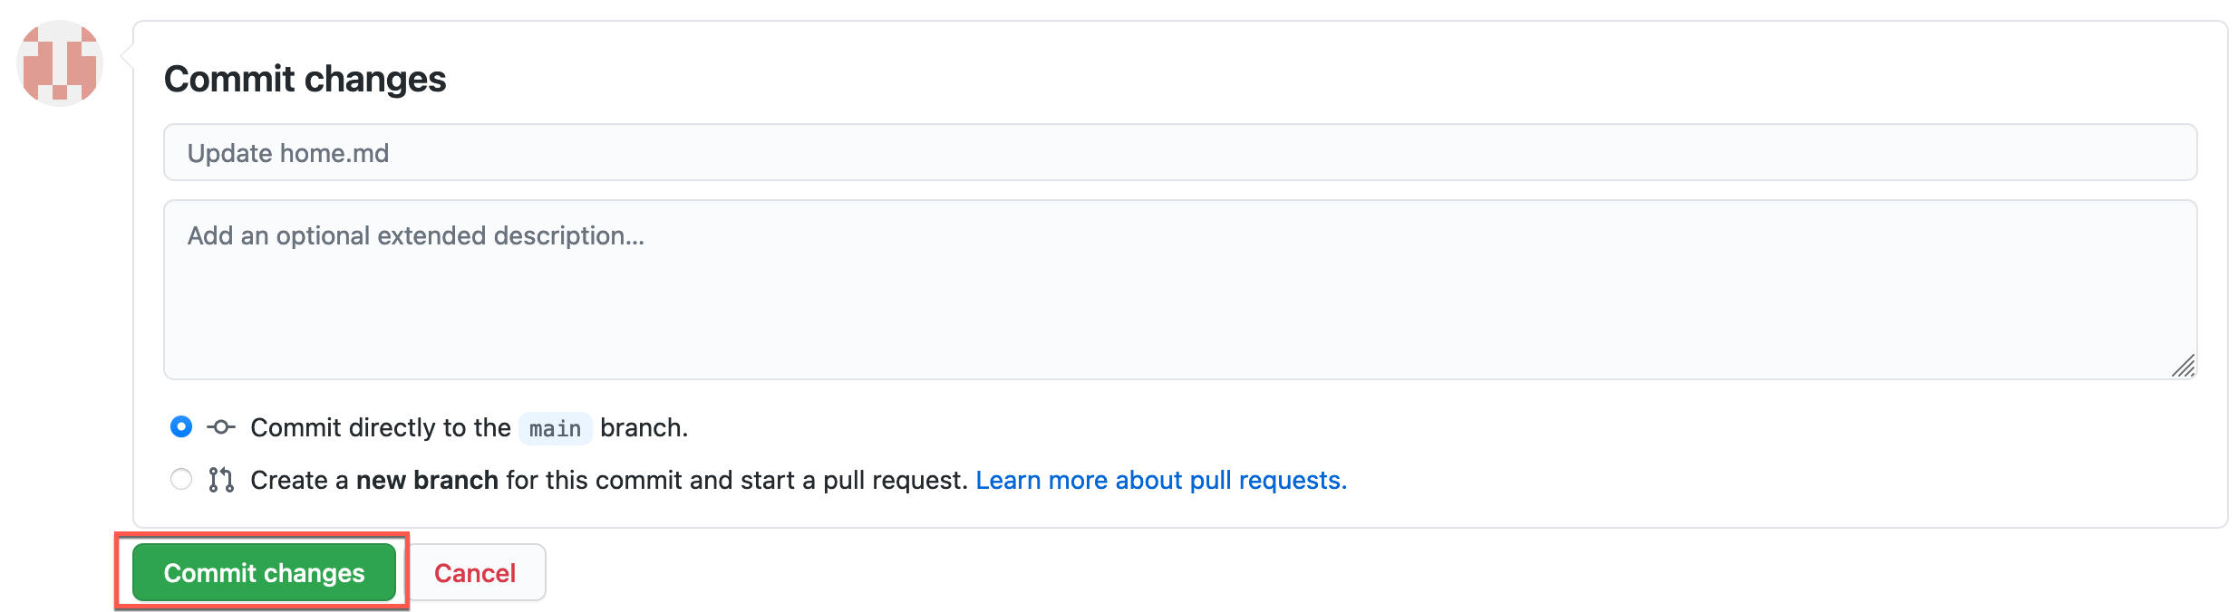Click the pull request icon beside new branch option
Screen dimensions: 2238x612
coord(220,479)
